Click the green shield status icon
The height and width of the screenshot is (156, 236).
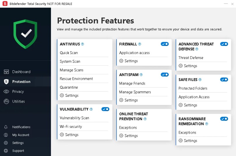click(x=25, y=34)
